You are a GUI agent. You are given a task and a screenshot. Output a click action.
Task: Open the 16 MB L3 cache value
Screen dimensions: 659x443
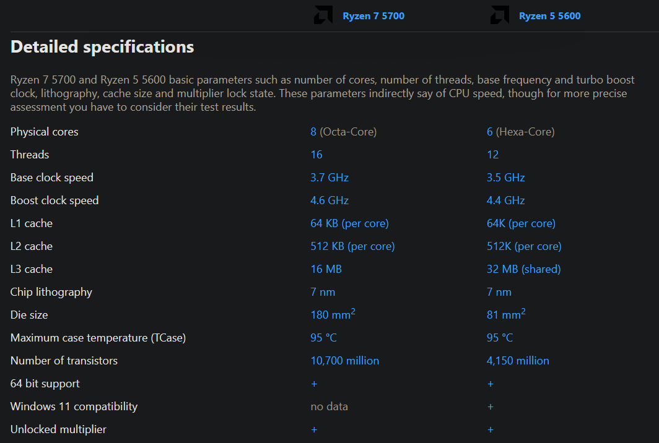tap(326, 269)
